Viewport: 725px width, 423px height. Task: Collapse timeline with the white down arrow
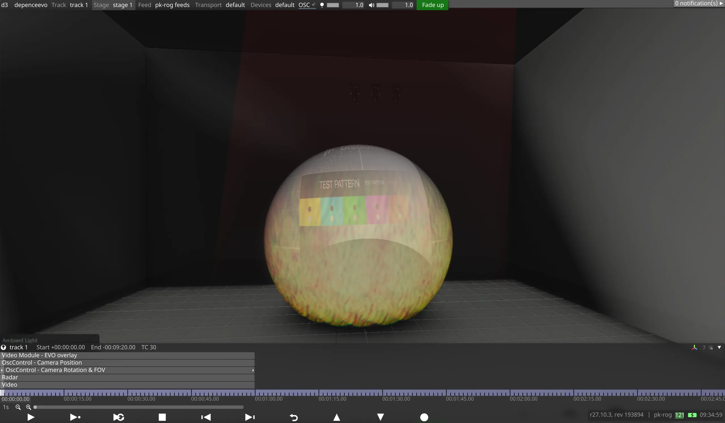click(719, 347)
